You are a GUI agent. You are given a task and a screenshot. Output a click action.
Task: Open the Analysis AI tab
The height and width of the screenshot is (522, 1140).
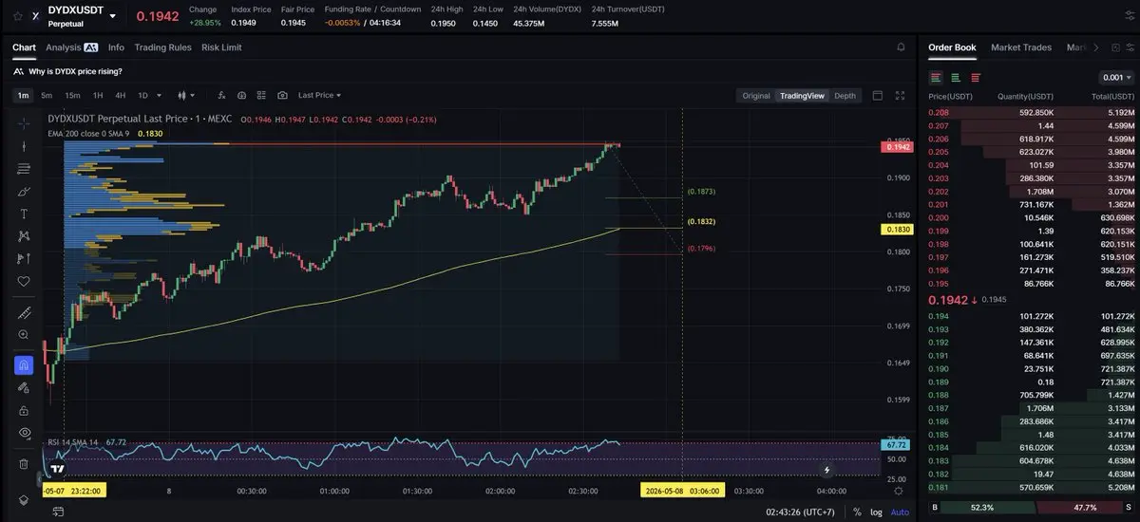coord(71,47)
